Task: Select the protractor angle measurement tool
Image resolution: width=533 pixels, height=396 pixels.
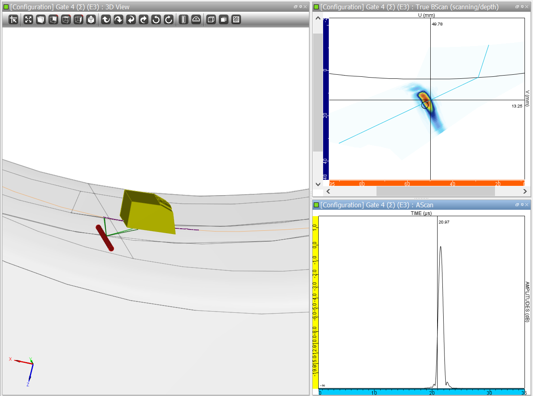Action: (196, 19)
